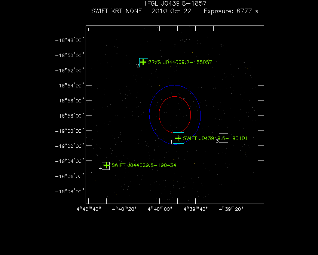318x255 pixels.
Task: Click the green cross marker of source 4
Action: (x=106, y=165)
